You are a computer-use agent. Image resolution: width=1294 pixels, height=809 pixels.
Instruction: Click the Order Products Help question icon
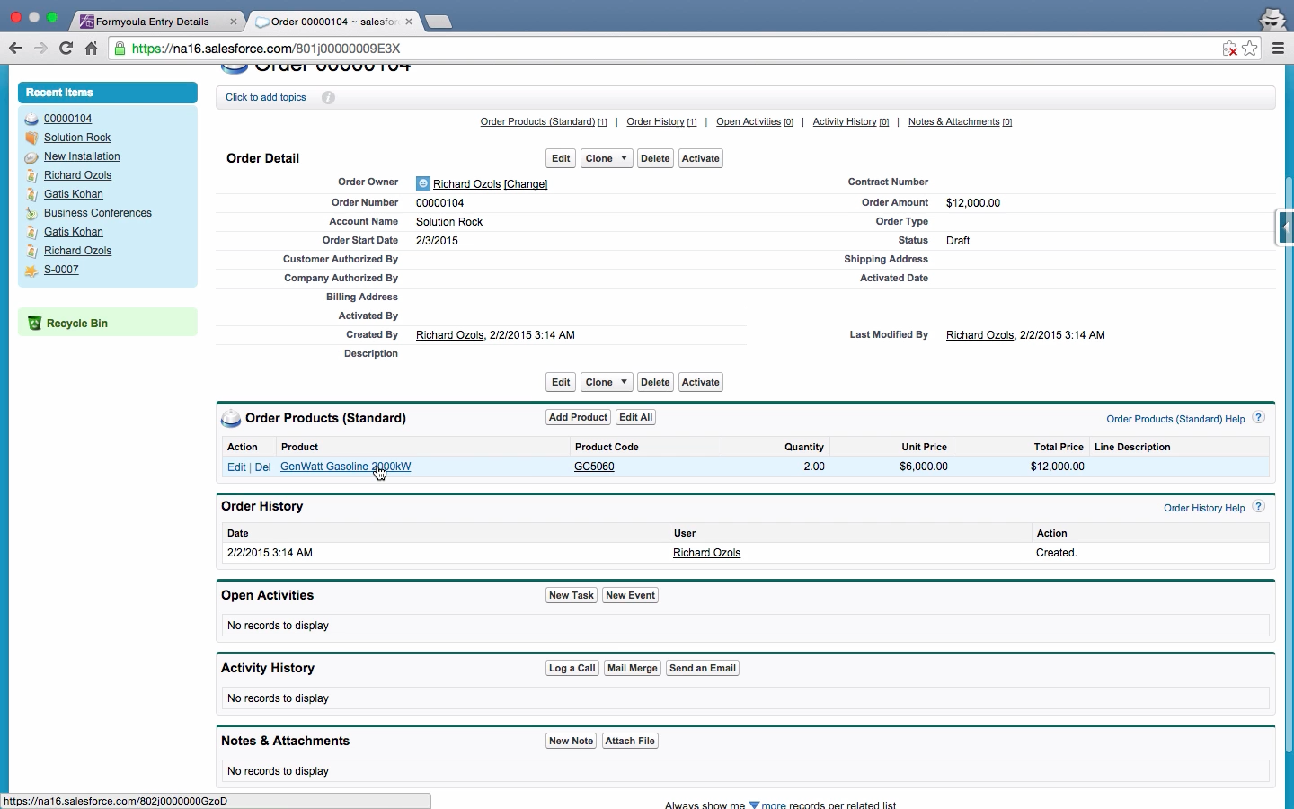tap(1259, 418)
